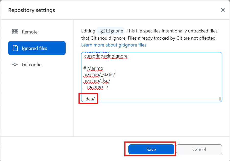Viewport: 230px width, 161px height.
Task: Close the Repository settings dialog with X
Action: [x=223, y=10]
